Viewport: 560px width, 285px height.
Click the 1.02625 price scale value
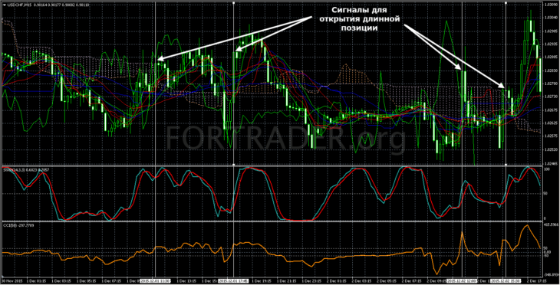click(x=552, y=123)
